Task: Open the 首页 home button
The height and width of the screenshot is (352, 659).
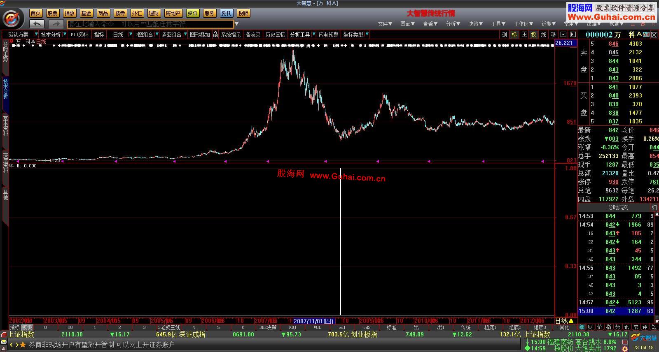Action: pyautogui.click(x=36, y=13)
